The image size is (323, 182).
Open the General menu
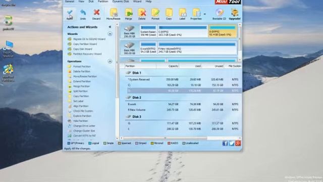(70, 2)
